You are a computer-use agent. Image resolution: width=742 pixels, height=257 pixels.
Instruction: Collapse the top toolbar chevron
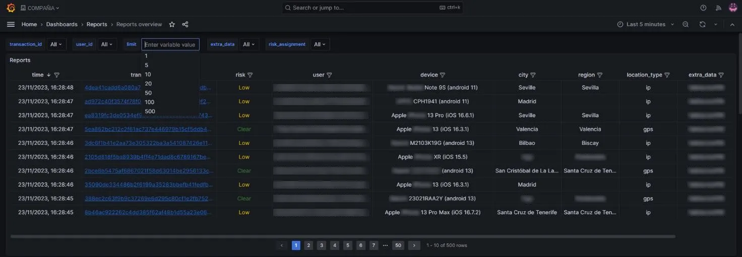point(732,24)
